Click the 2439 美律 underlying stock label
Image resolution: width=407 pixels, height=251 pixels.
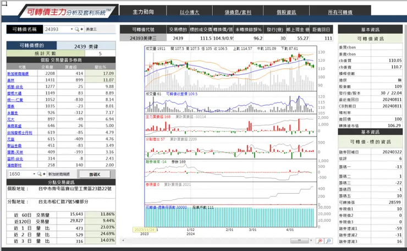click(x=86, y=46)
